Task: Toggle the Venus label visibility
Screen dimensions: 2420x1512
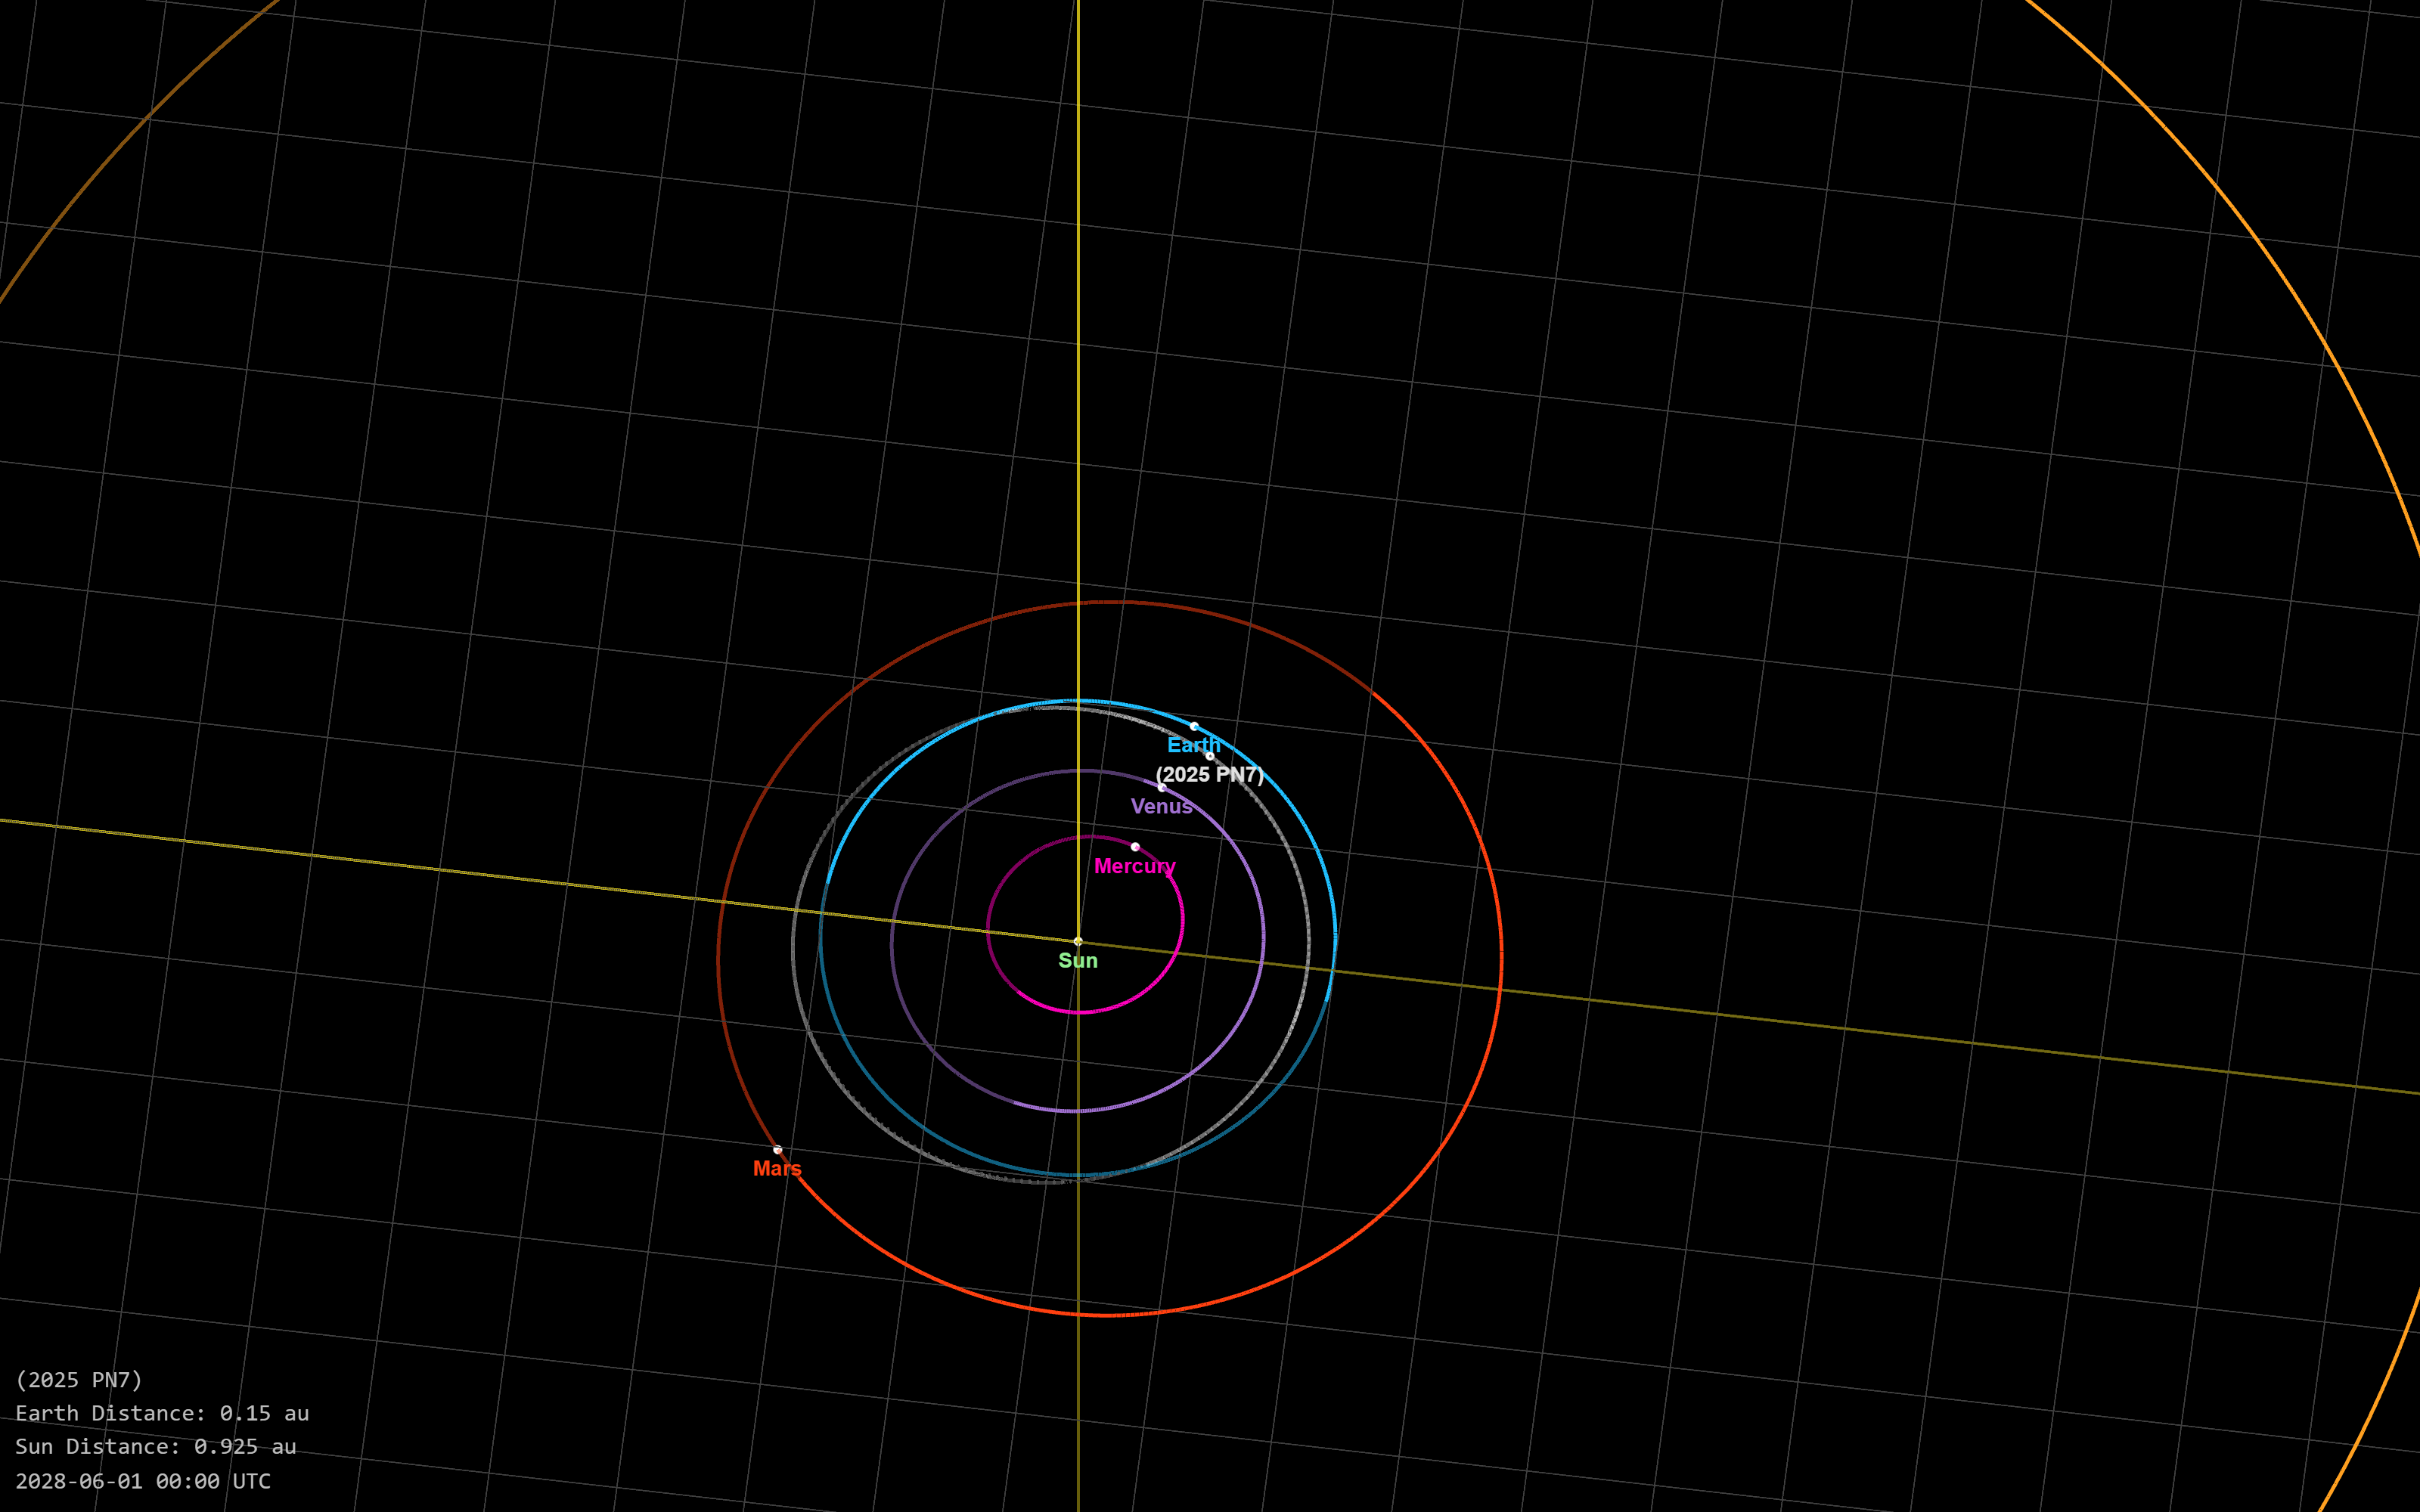Action: click(x=1161, y=806)
